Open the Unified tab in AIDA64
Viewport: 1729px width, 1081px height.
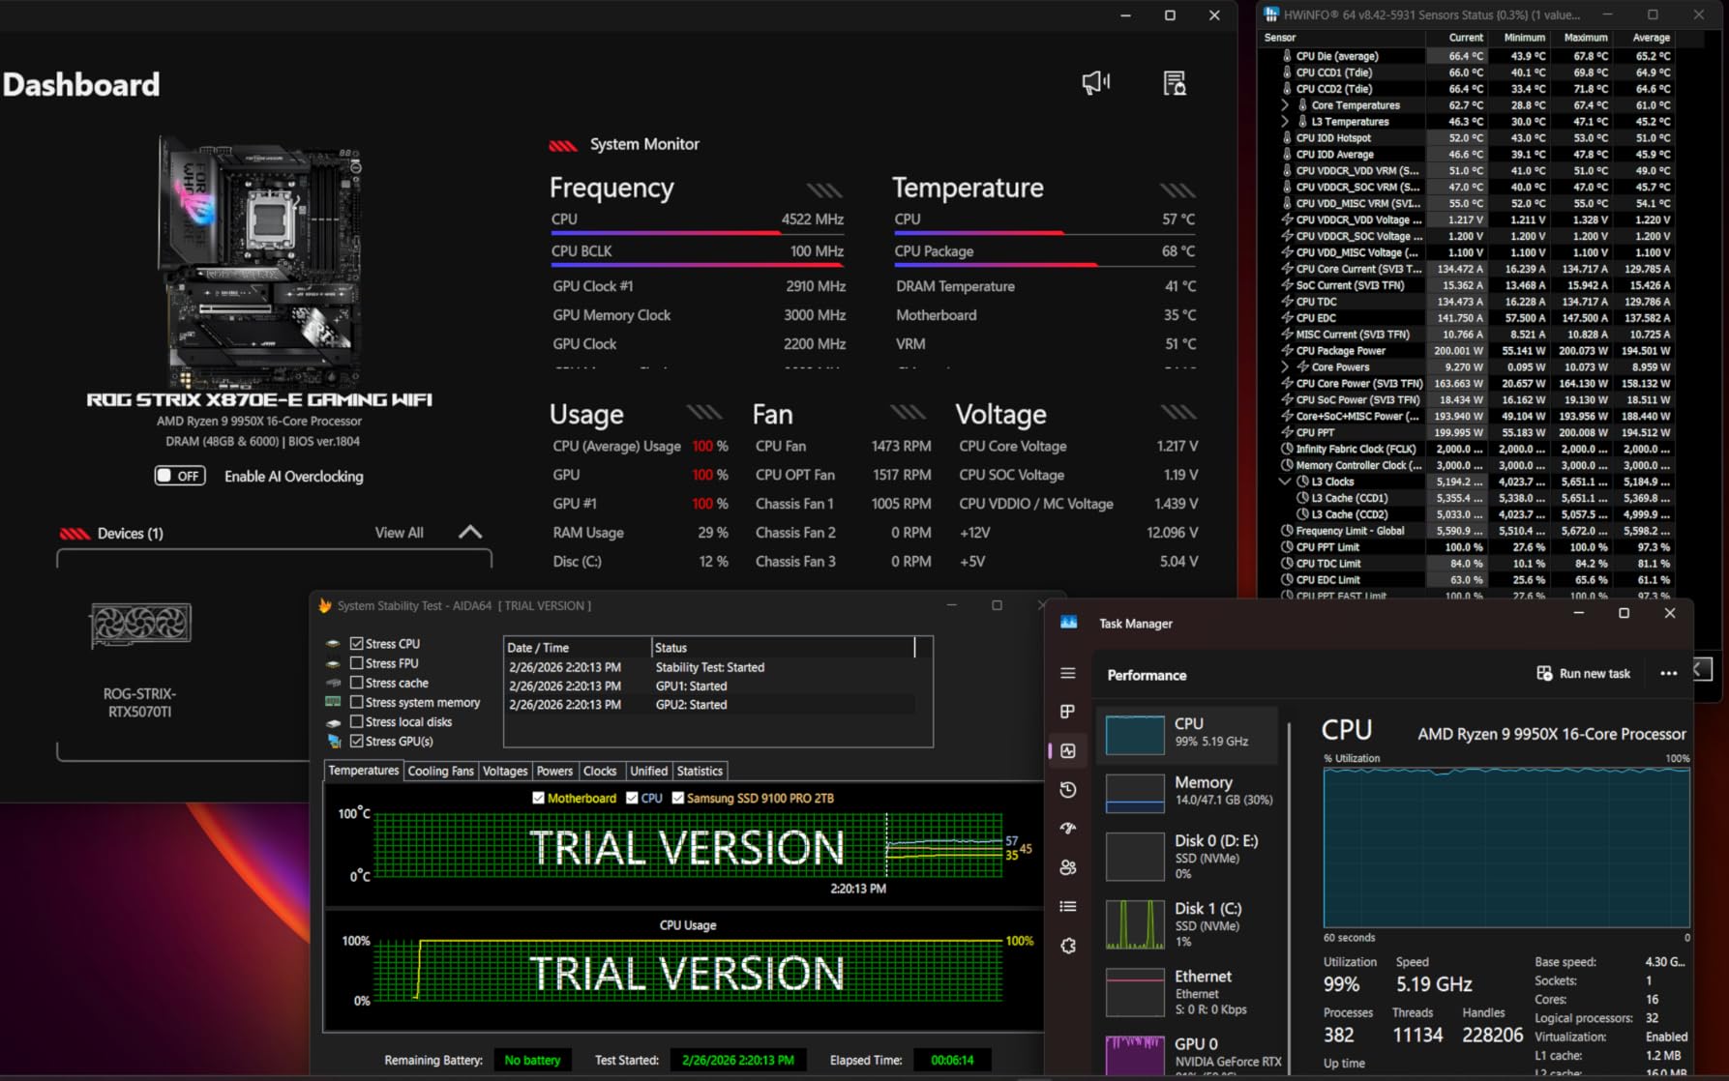[x=648, y=771]
